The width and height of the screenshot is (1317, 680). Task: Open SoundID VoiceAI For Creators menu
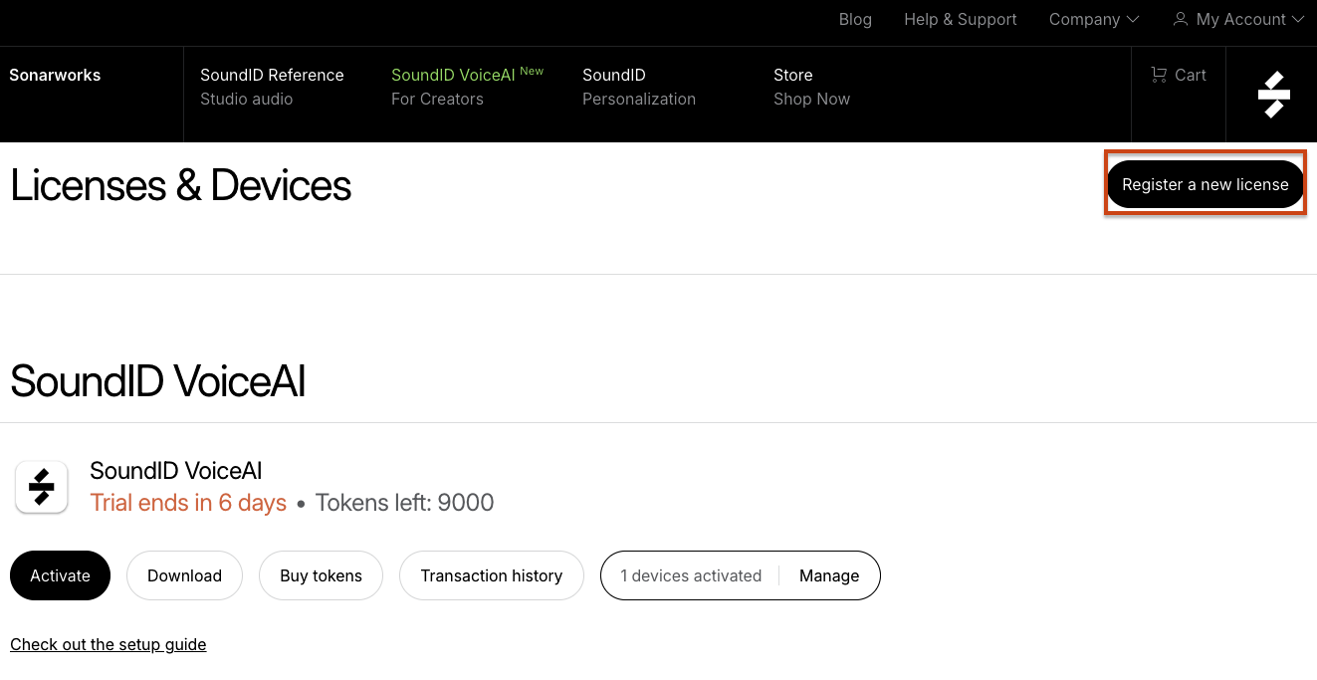[467, 87]
